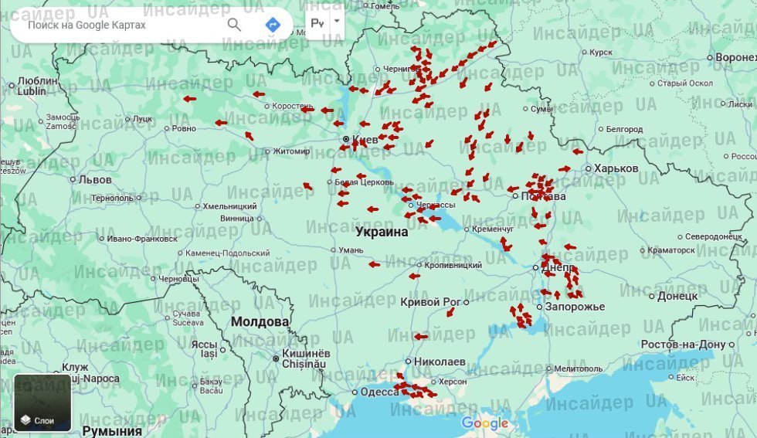The height and width of the screenshot is (438, 757).
Task: Click the Молдова country label
Action: [260, 321]
